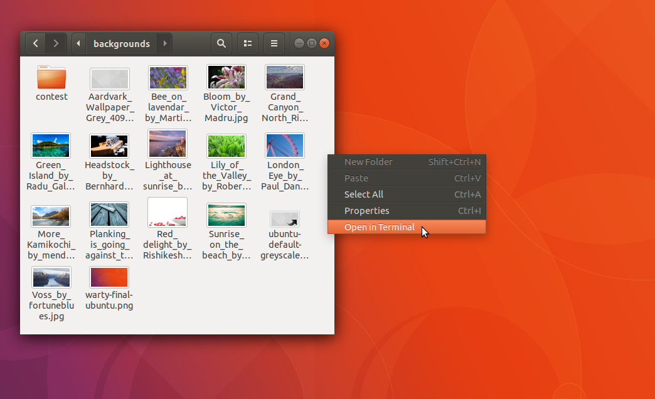Click the path bar right scroll triangle
Screen dimensions: 655x399
coord(164,43)
